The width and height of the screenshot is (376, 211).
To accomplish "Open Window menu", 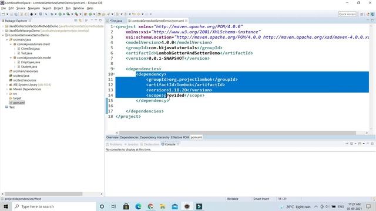I will 79,8.
